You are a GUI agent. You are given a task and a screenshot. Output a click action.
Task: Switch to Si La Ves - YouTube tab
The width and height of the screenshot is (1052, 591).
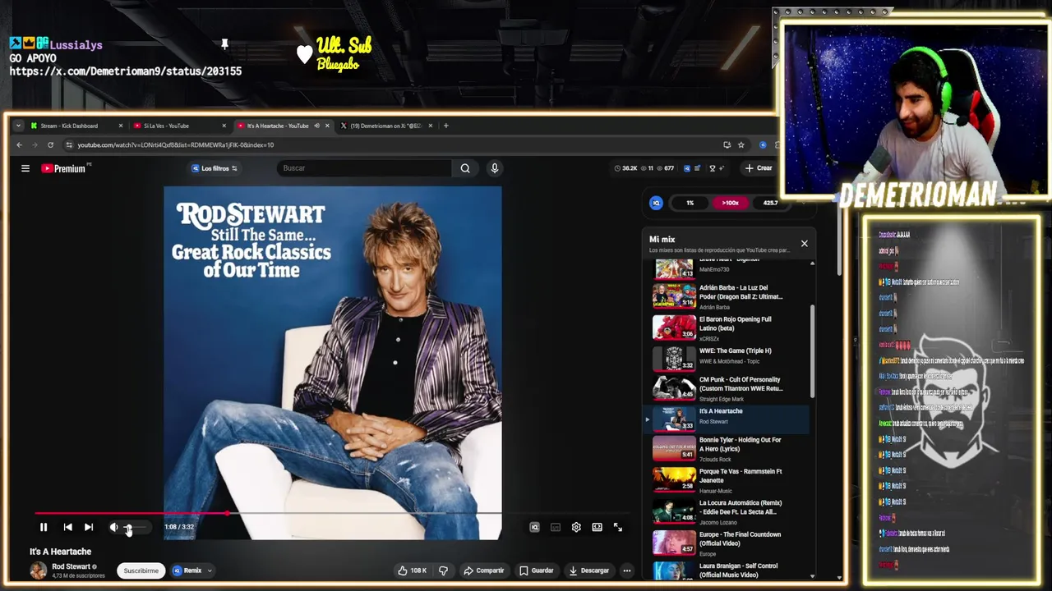[x=178, y=126]
